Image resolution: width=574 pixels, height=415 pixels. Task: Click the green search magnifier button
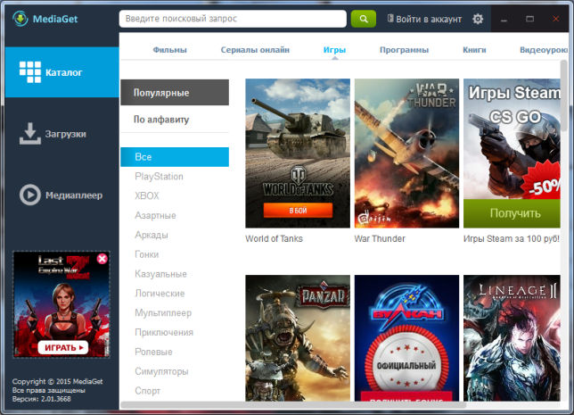click(x=363, y=19)
